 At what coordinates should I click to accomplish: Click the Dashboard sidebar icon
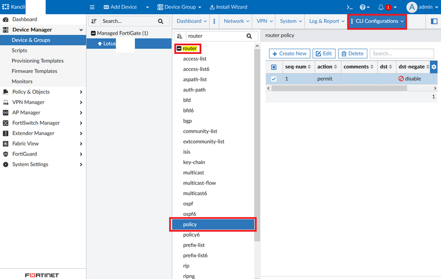(x=5, y=20)
